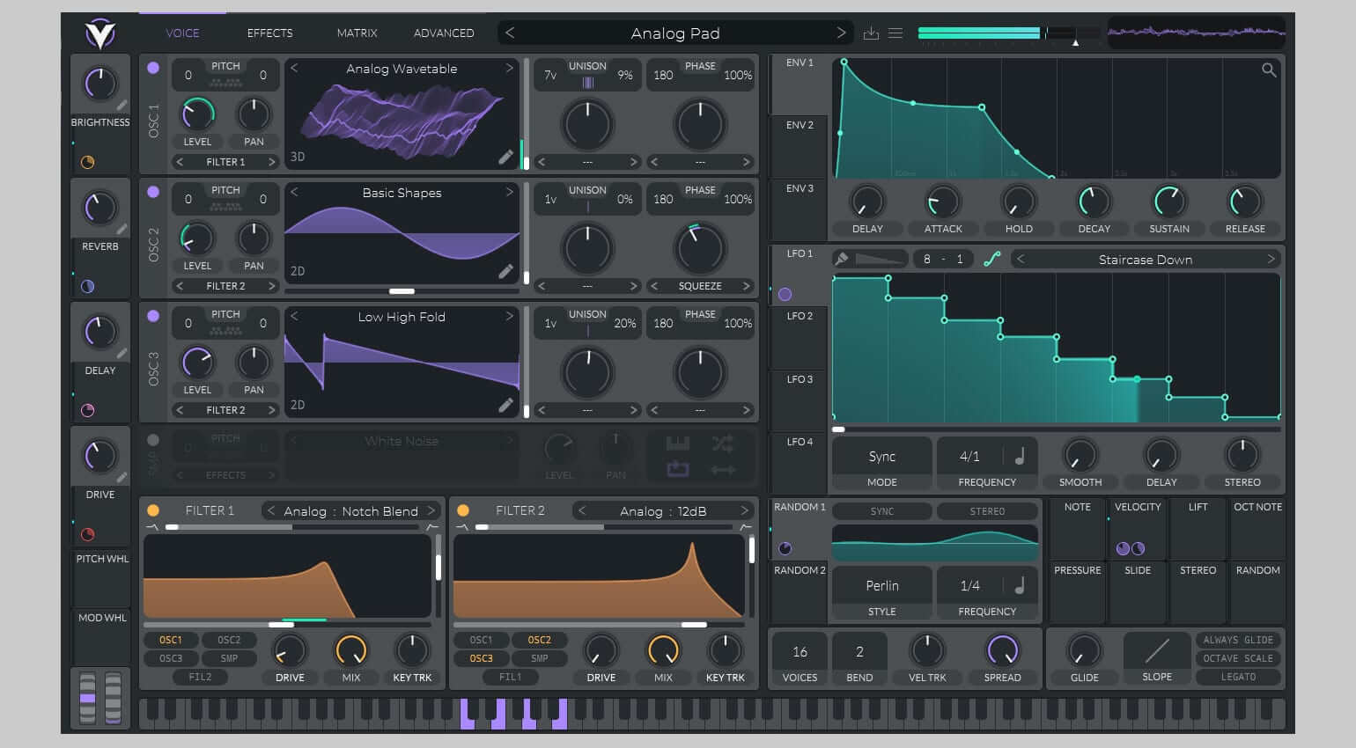Open the LFO Sync mode selector
The image size is (1356, 748).
881,456
